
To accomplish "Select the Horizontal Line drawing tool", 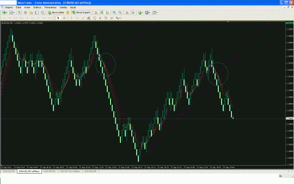I will pos(77,18).
